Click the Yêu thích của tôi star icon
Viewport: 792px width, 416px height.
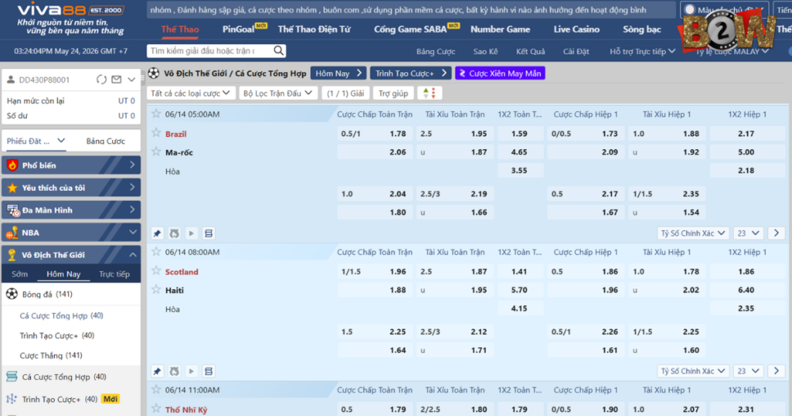tap(12, 188)
